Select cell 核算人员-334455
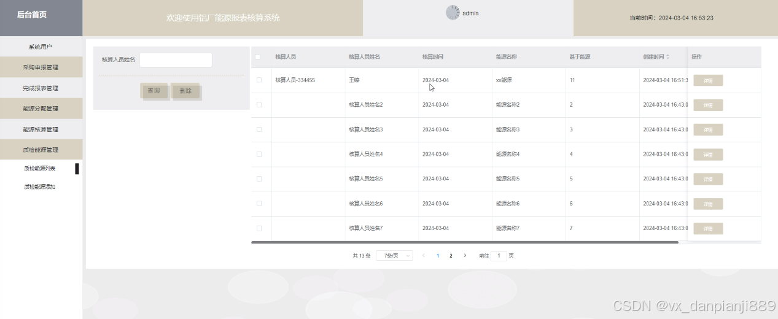 pos(295,80)
